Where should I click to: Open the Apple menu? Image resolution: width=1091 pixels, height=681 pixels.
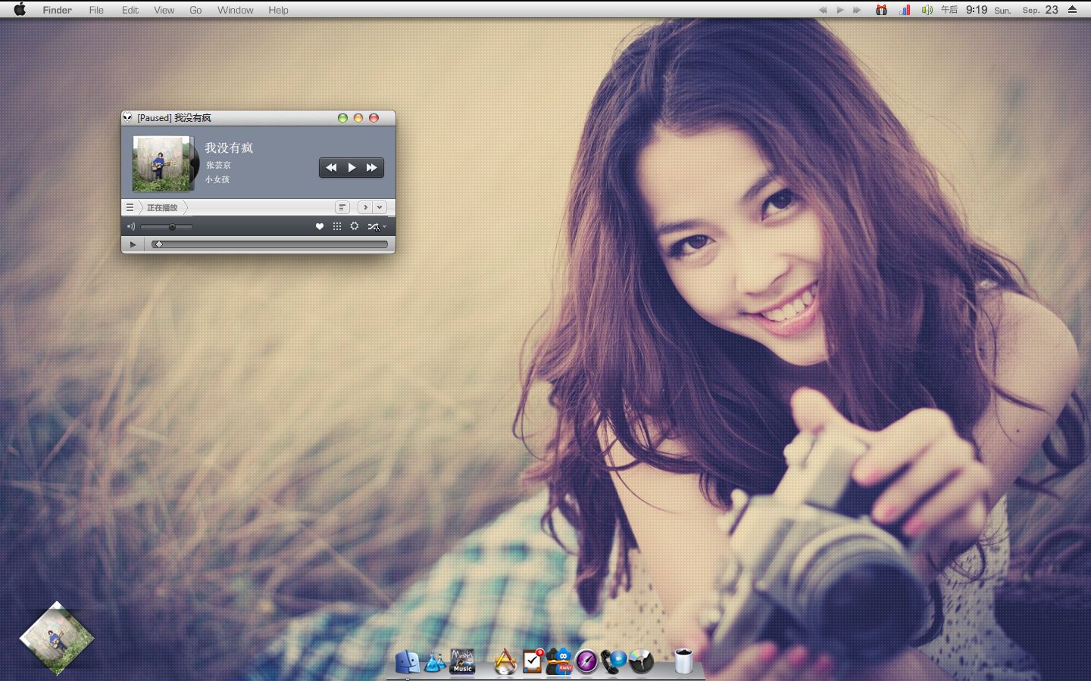[20, 10]
